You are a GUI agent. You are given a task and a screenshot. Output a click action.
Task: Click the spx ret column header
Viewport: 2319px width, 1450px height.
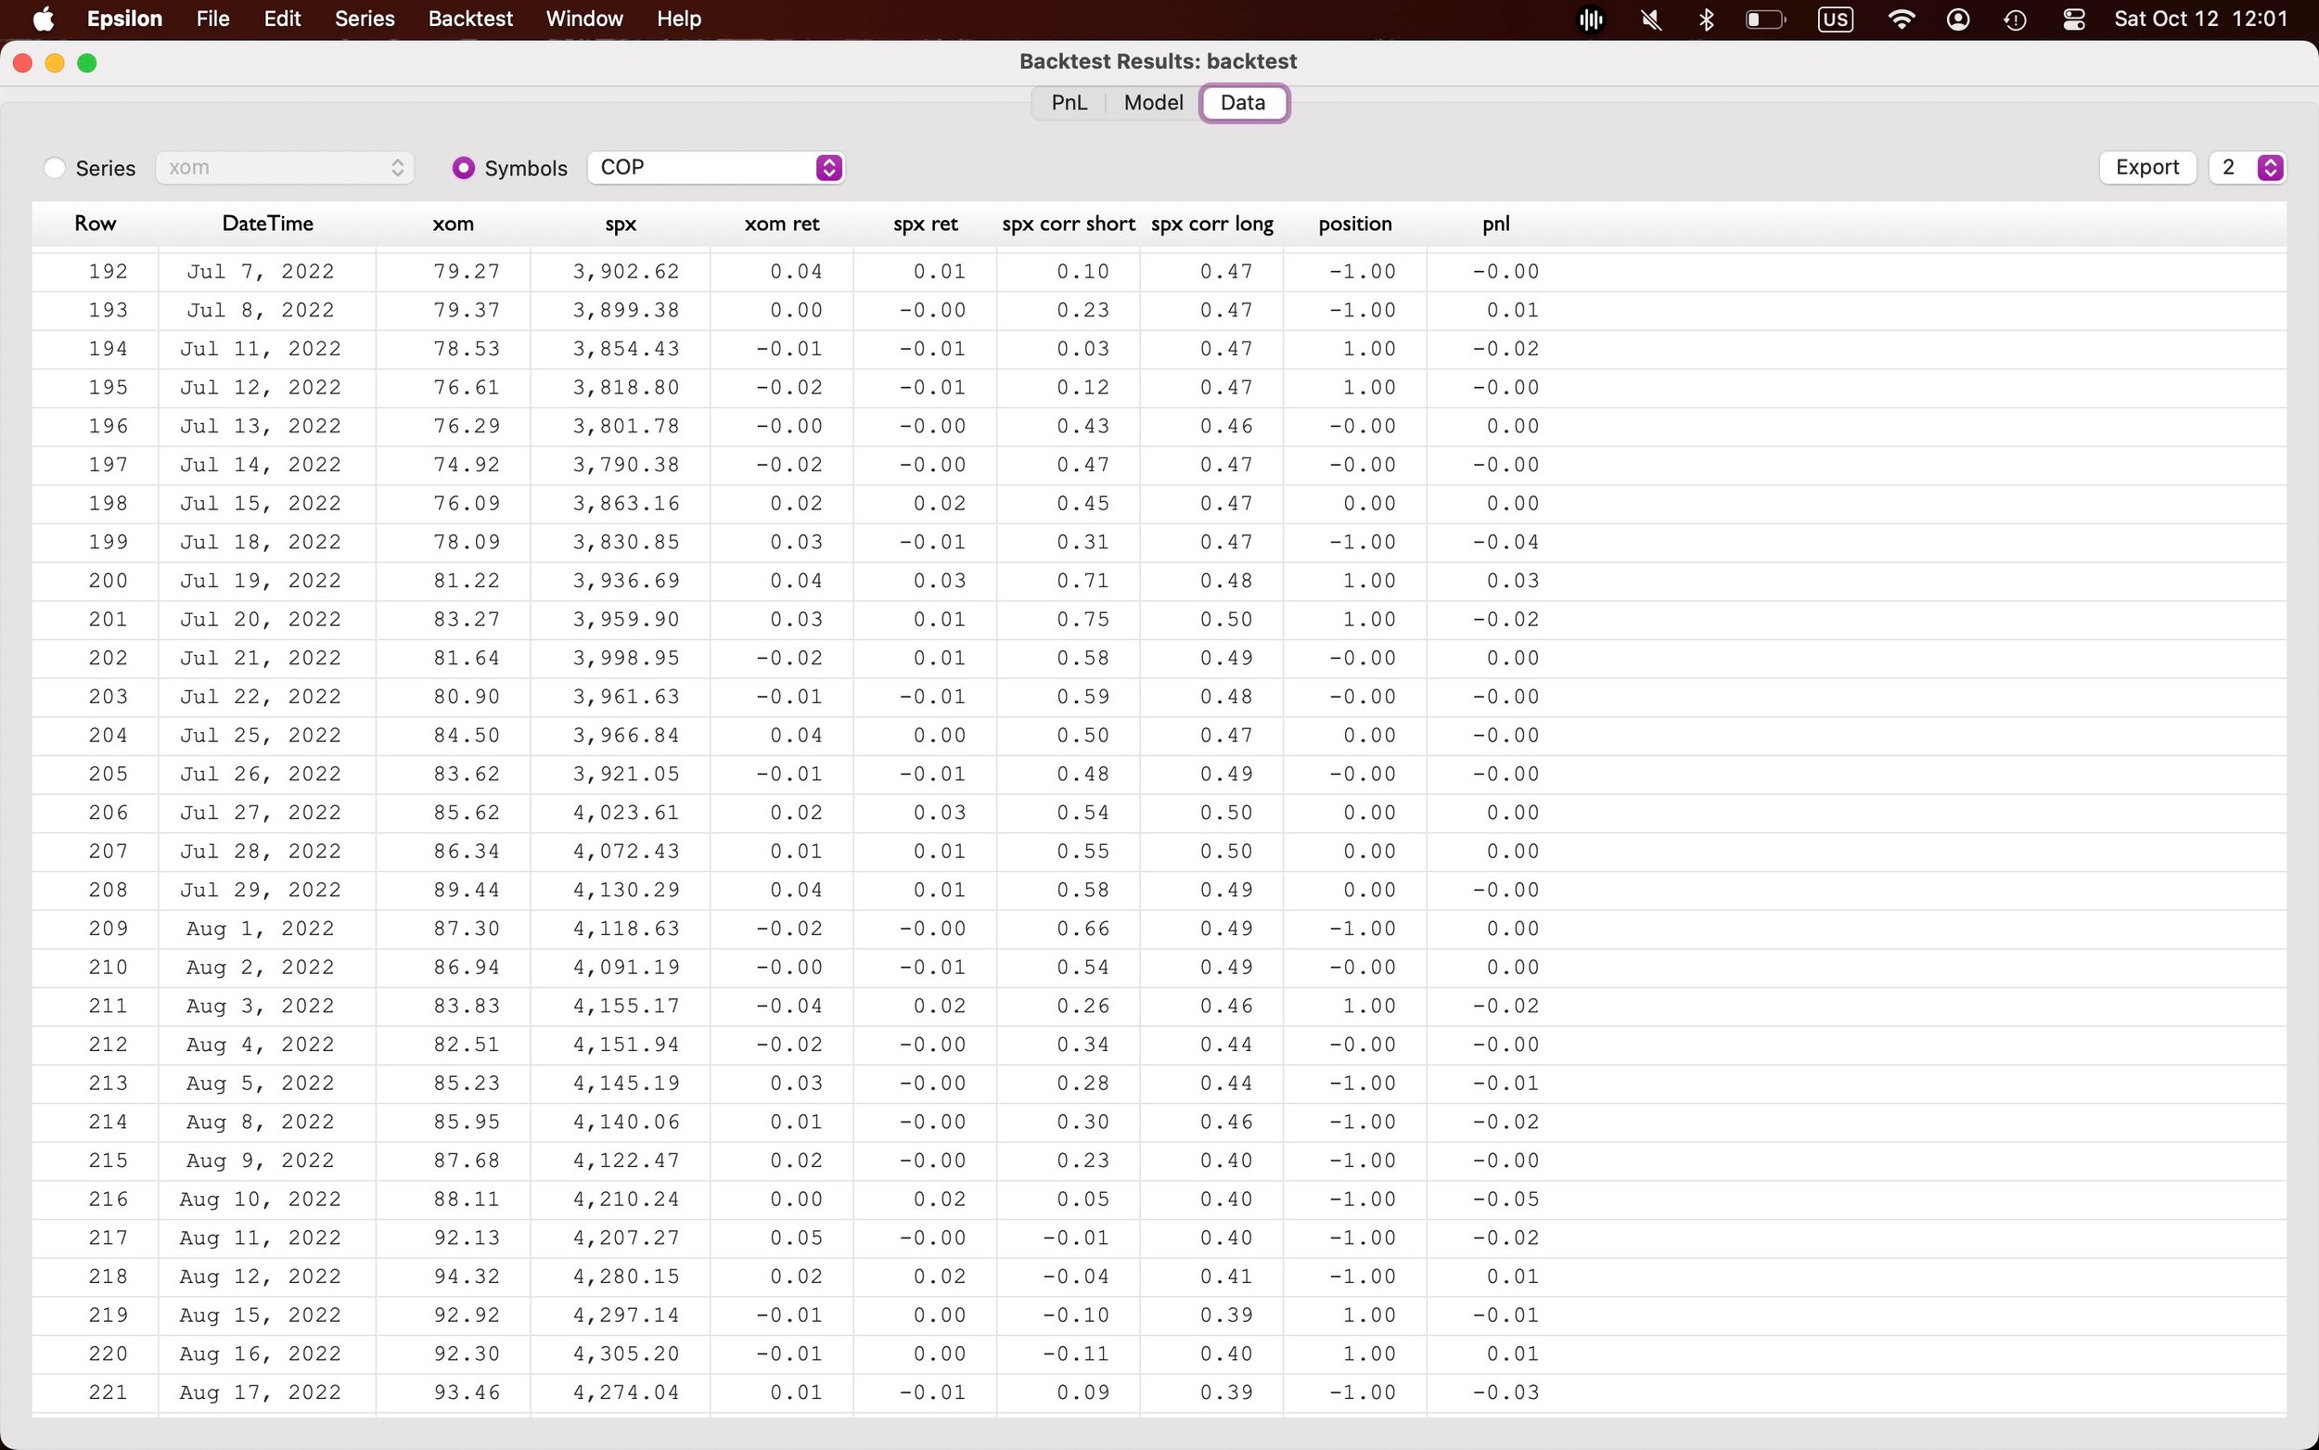pos(925,224)
